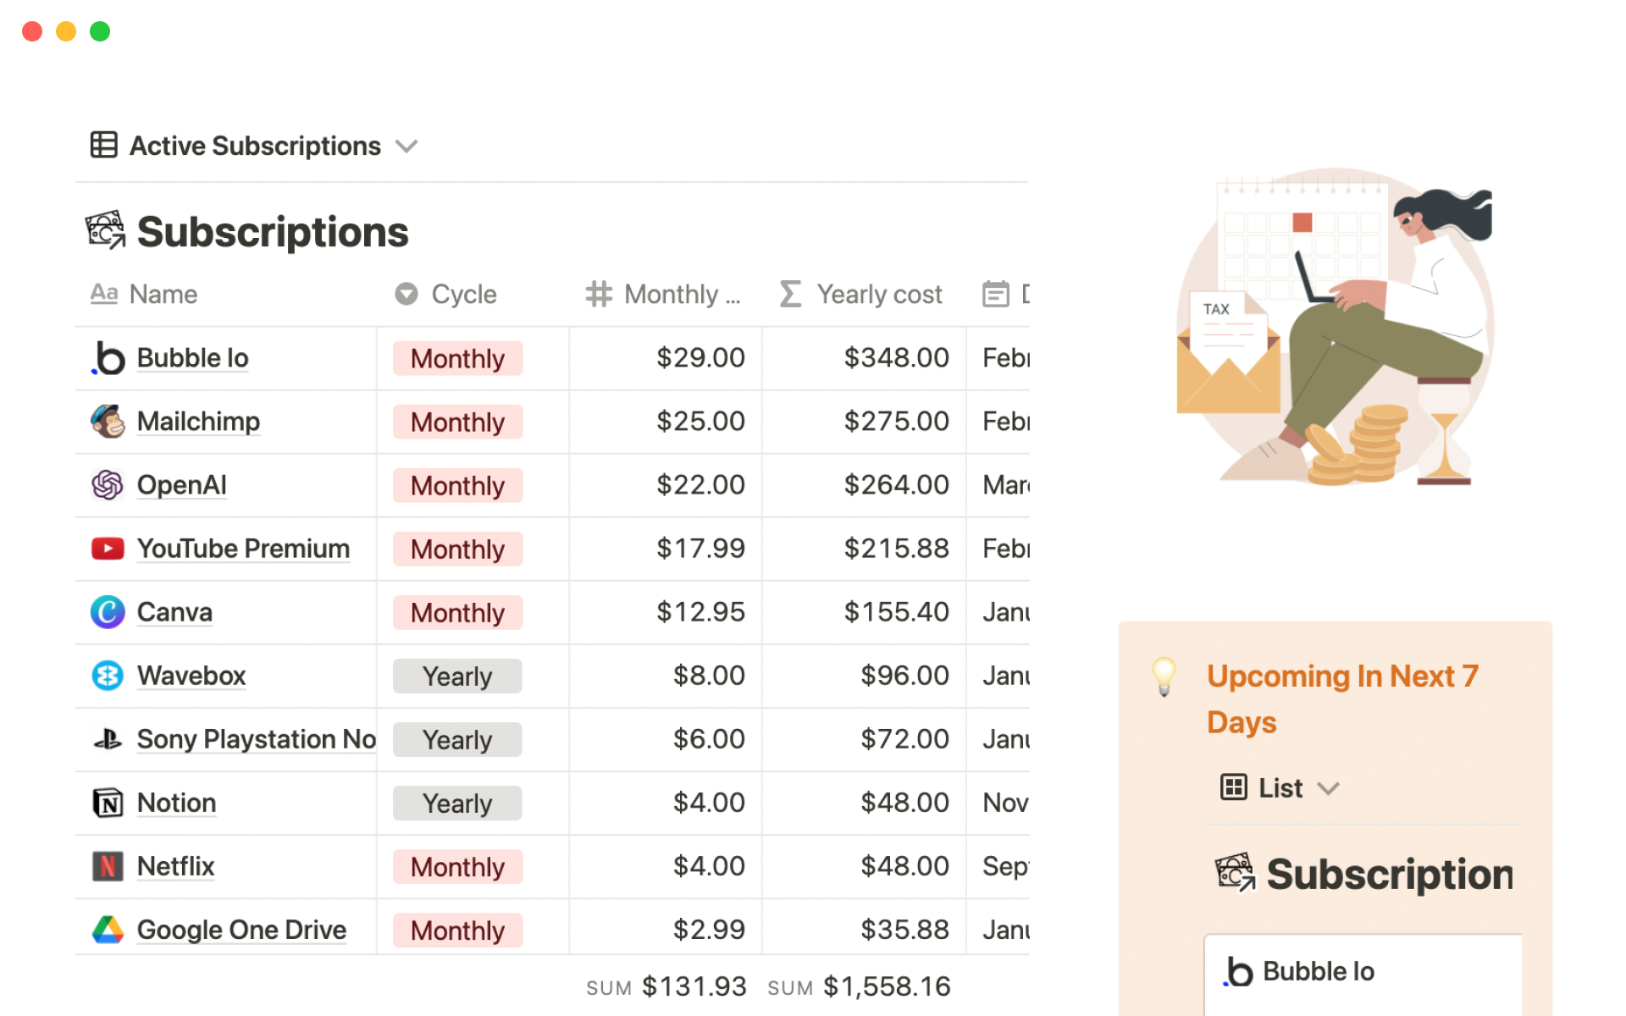Click the Canva logo icon
1626x1016 pixels.
click(x=108, y=612)
